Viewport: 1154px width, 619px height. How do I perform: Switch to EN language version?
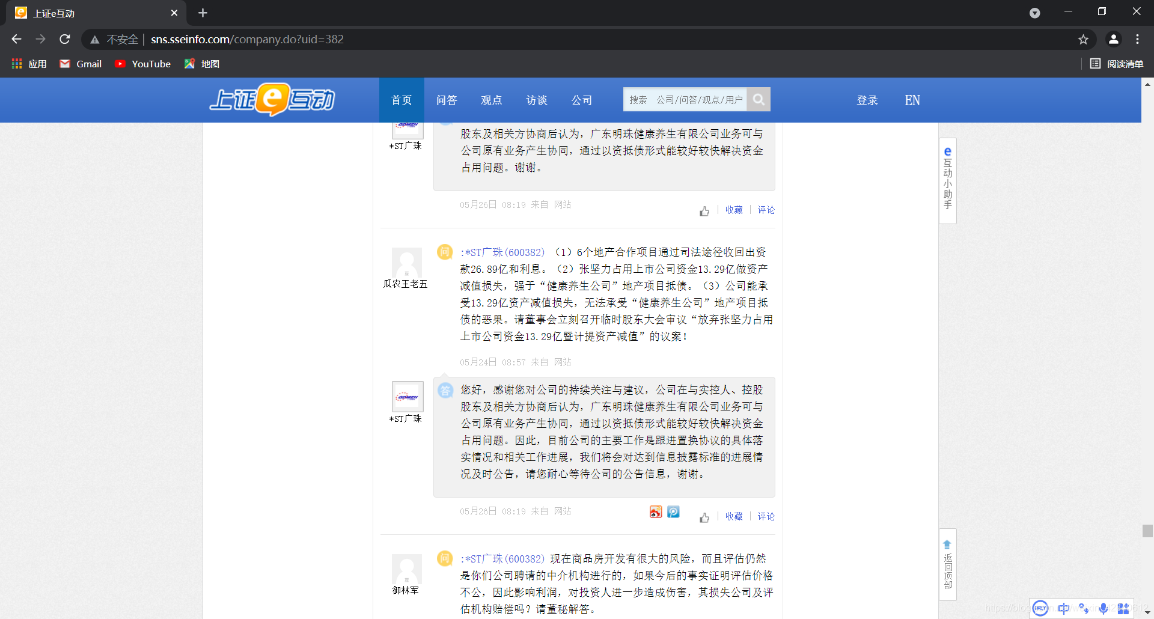coord(912,100)
